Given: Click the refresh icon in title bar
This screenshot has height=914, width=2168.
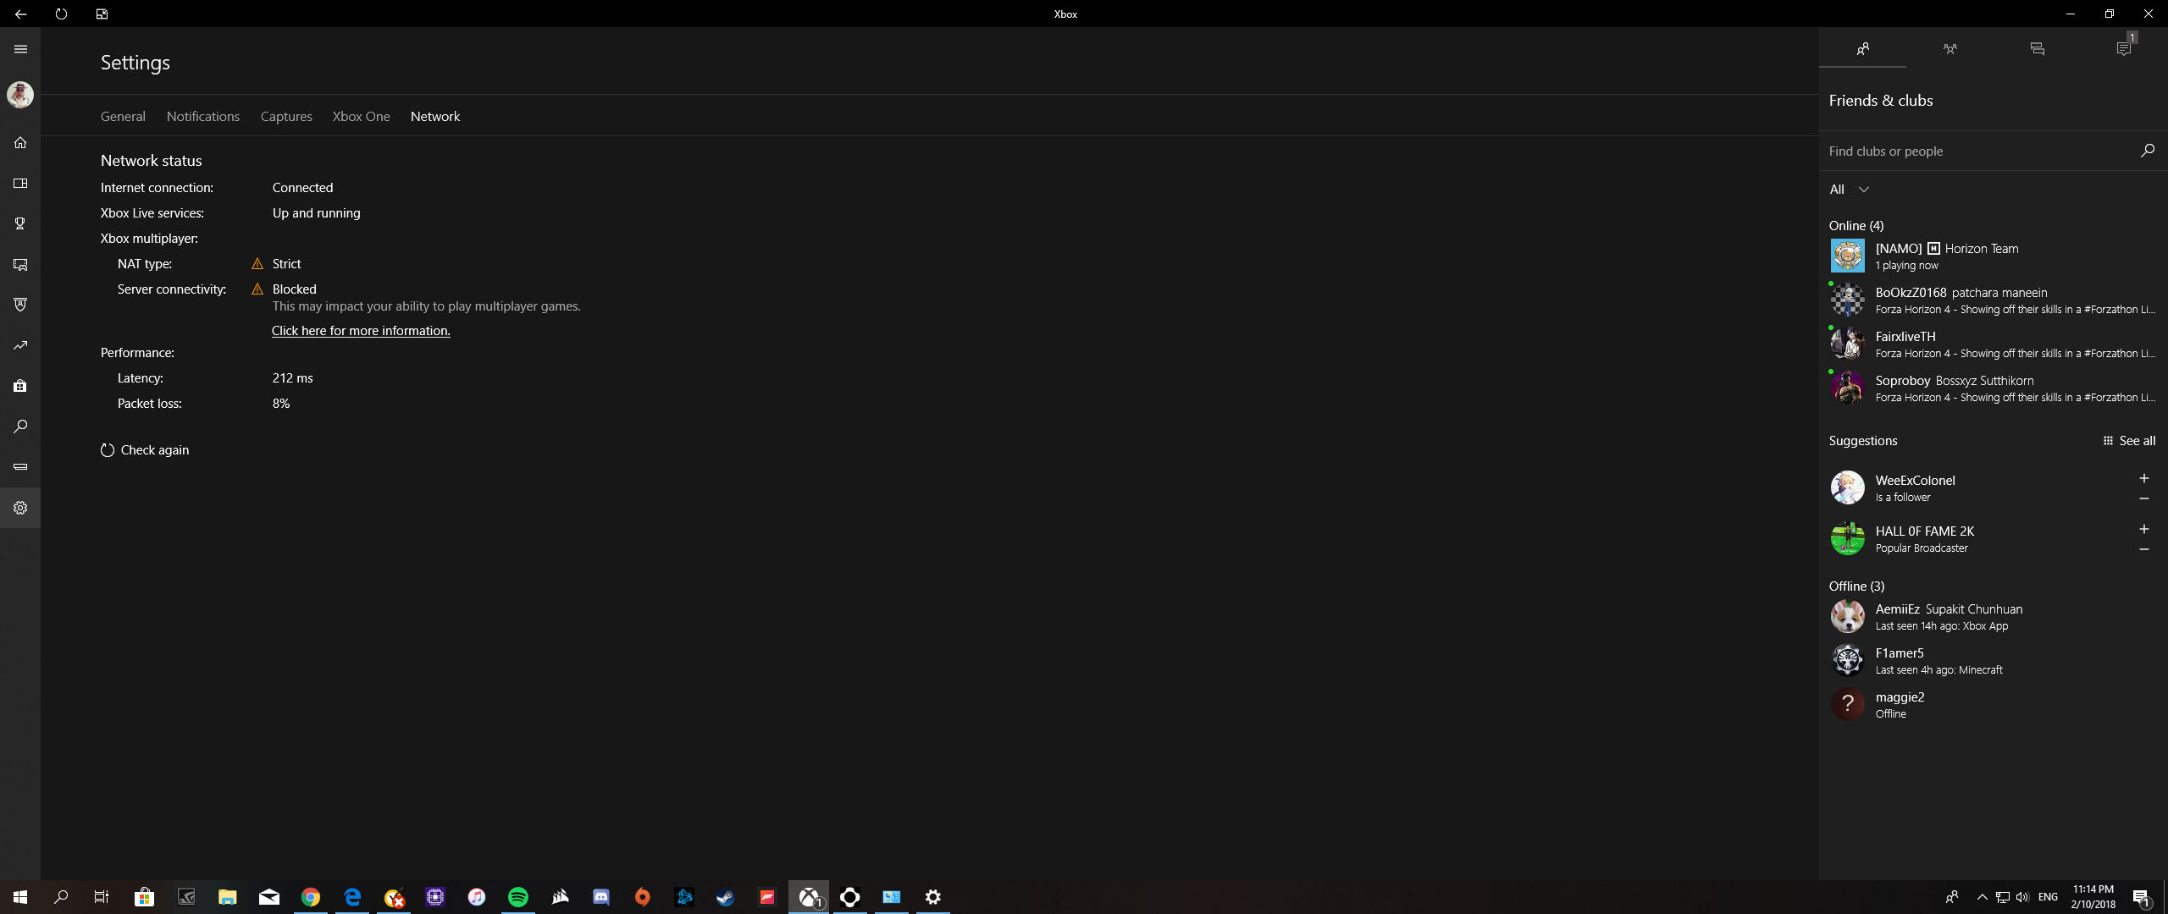Looking at the screenshot, I should pyautogui.click(x=61, y=14).
